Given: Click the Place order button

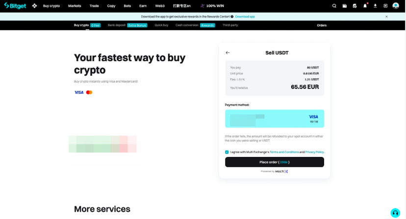Looking at the screenshot, I should coord(275,162).
